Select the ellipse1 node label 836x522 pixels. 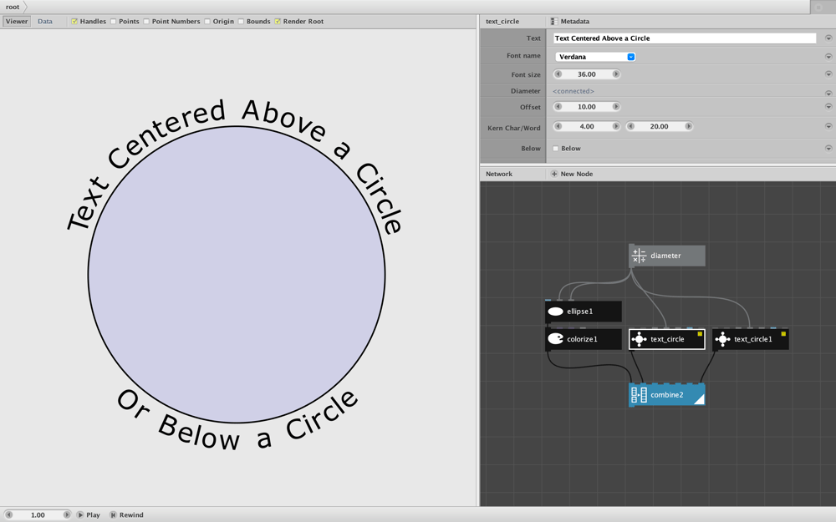(x=579, y=312)
